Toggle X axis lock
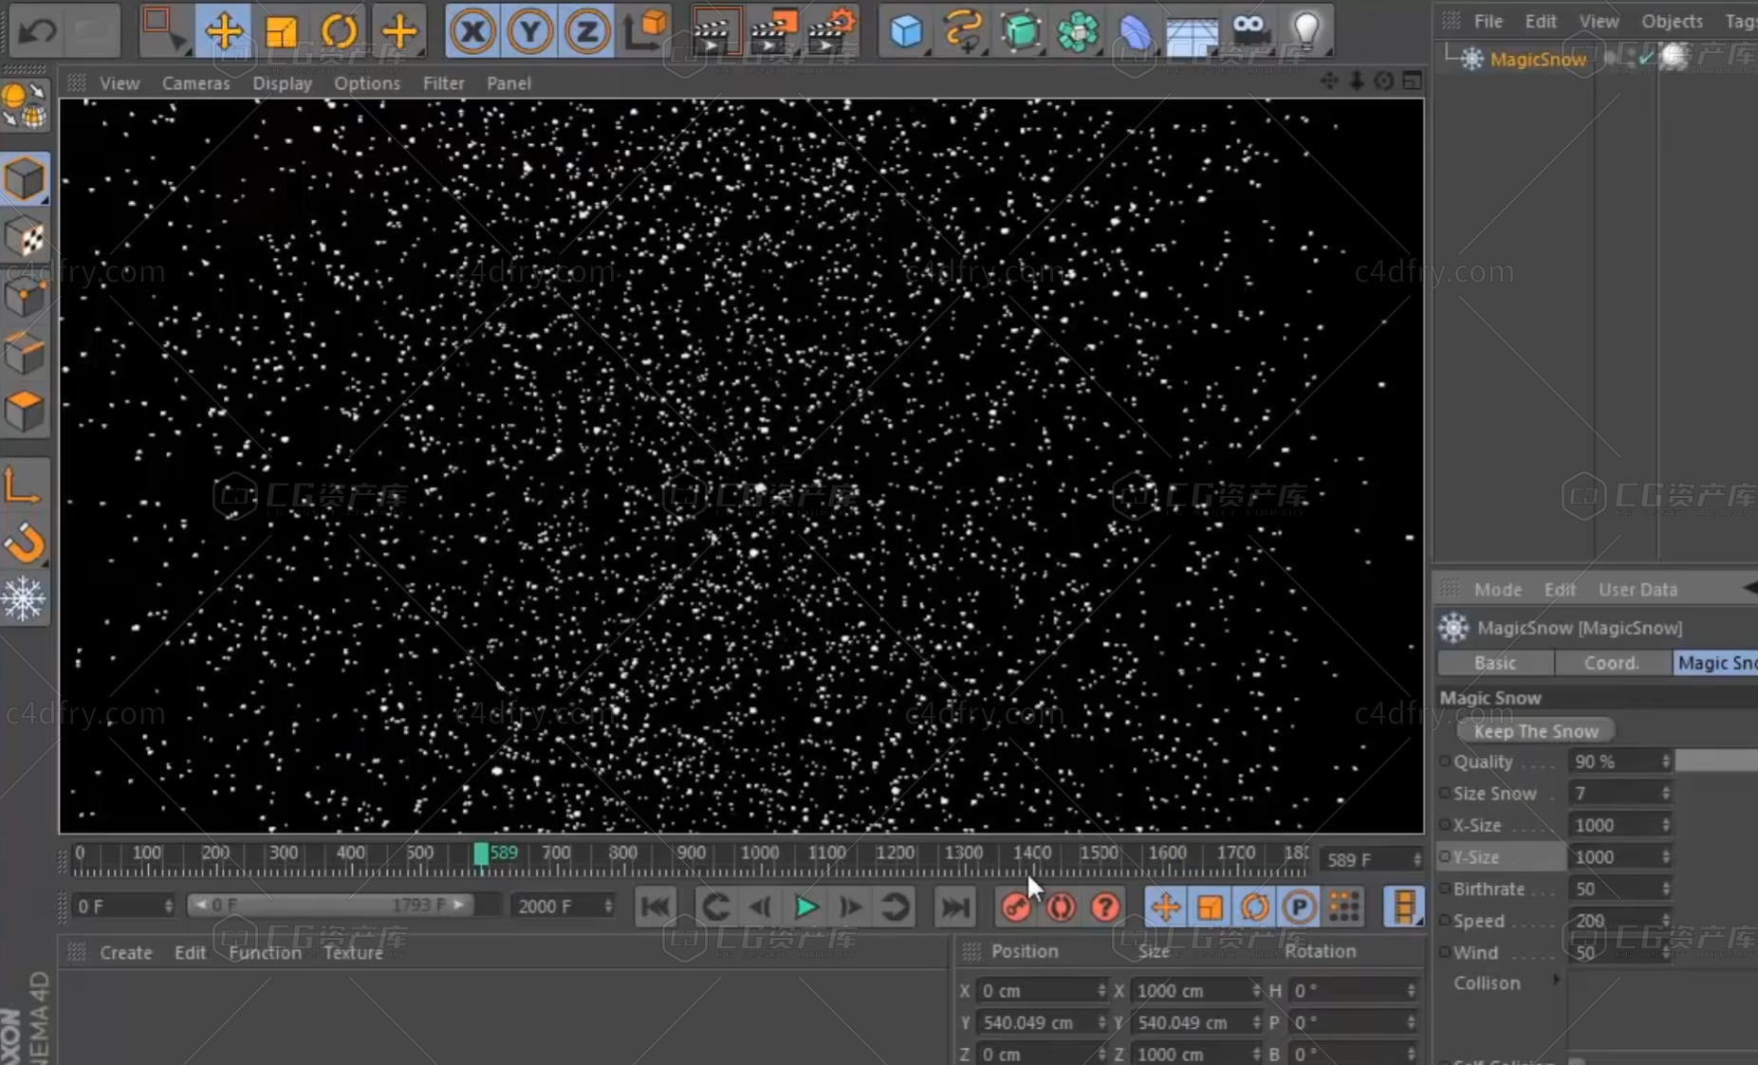Image resolution: width=1758 pixels, height=1065 pixels. (x=472, y=31)
